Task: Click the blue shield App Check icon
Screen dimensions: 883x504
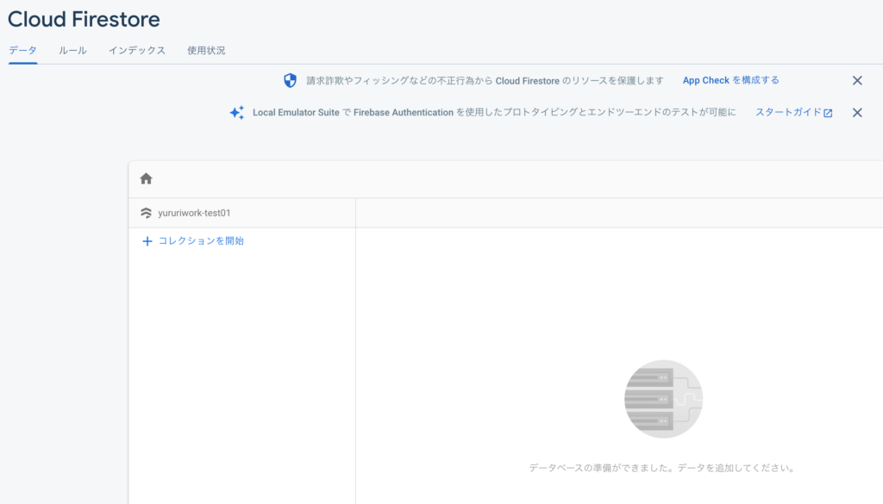Action: click(290, 80)
